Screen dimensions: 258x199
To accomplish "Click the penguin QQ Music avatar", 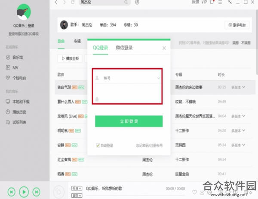I will point(24,12).
